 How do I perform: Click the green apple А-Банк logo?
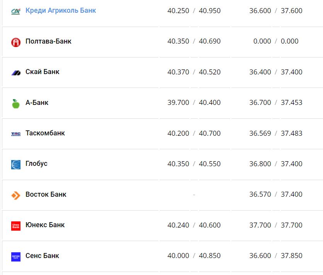[x=16, y=103]
